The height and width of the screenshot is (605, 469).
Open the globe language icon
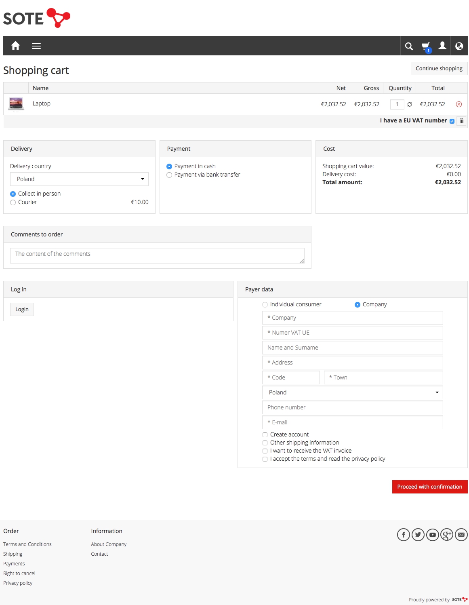(x=459, y=46)
